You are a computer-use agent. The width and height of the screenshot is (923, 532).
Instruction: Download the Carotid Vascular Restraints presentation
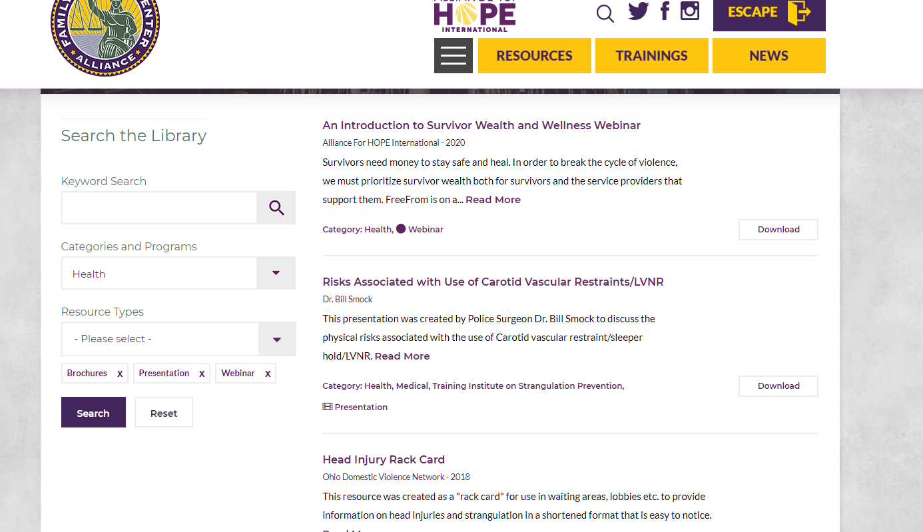point(778,386)
